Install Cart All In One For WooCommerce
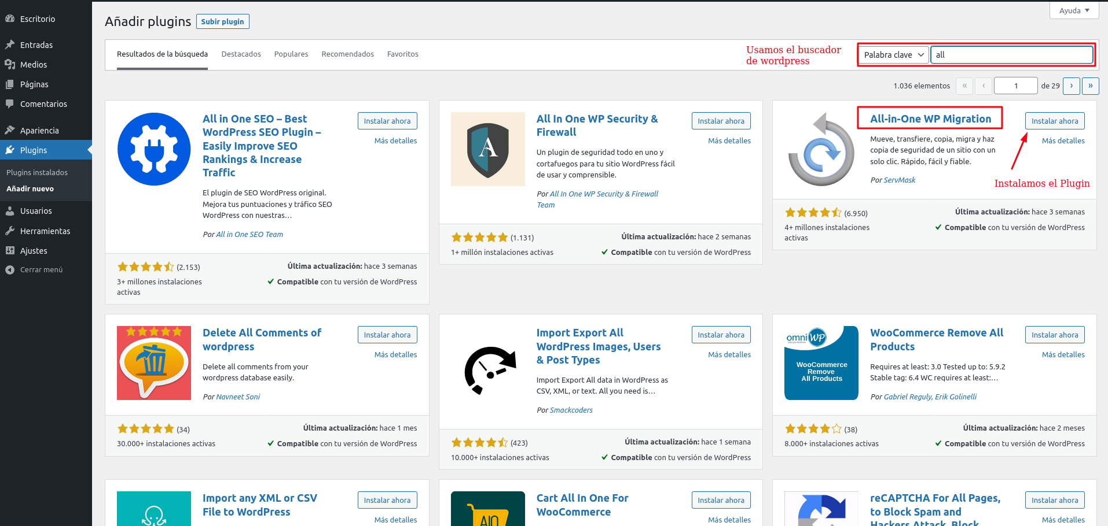 pos(721,500)
